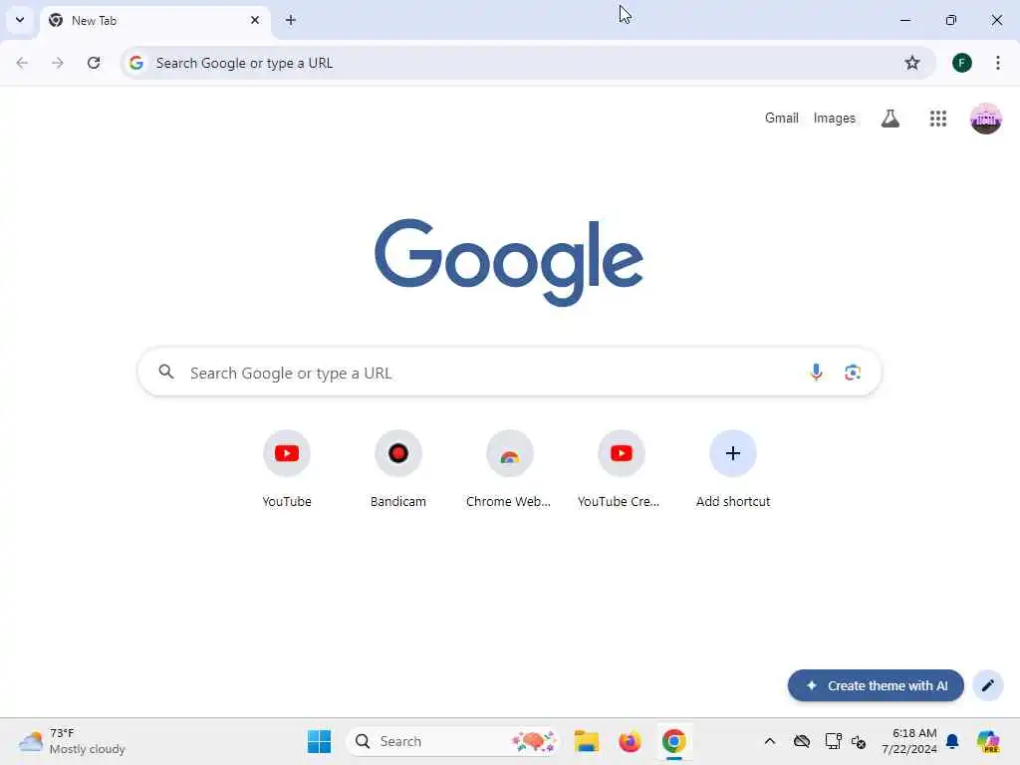Click the cloud sync tray icon
Image resolution: width=1020 pixels, height=765 pixels.
pos(802,741)
